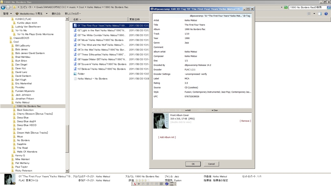Screen dimensions: 331x186
Task: Click the Title value The First Four Years
Action: (195, 25)
